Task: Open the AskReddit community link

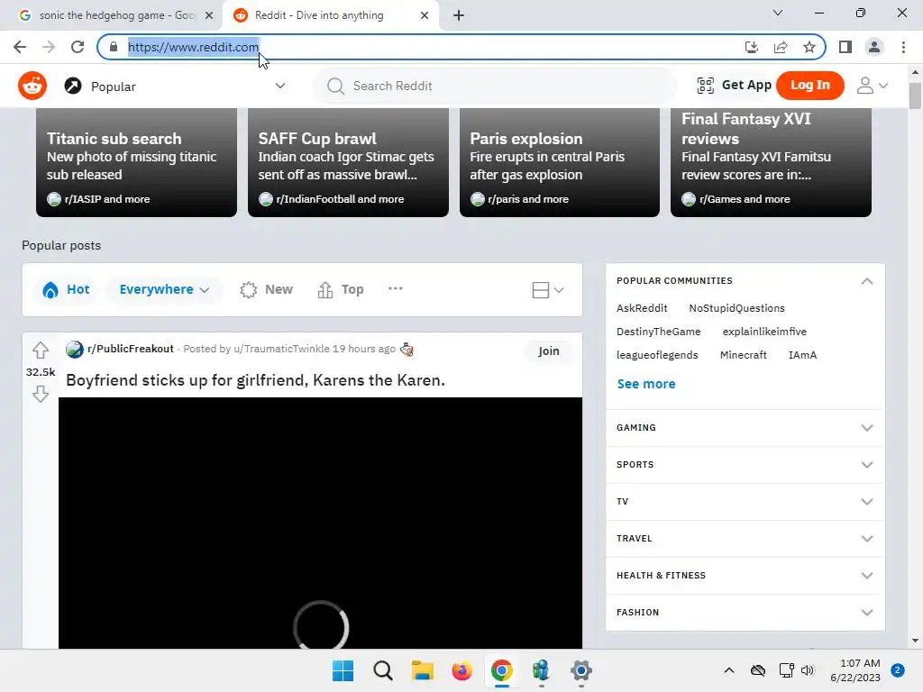Action: pyautogui.click(x=642, y=308)
